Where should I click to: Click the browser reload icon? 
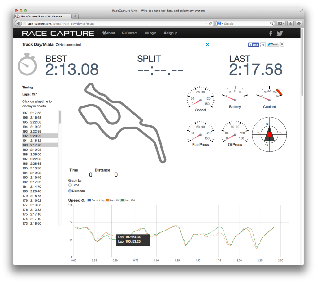pyautogui.click(x=211, y=24)
